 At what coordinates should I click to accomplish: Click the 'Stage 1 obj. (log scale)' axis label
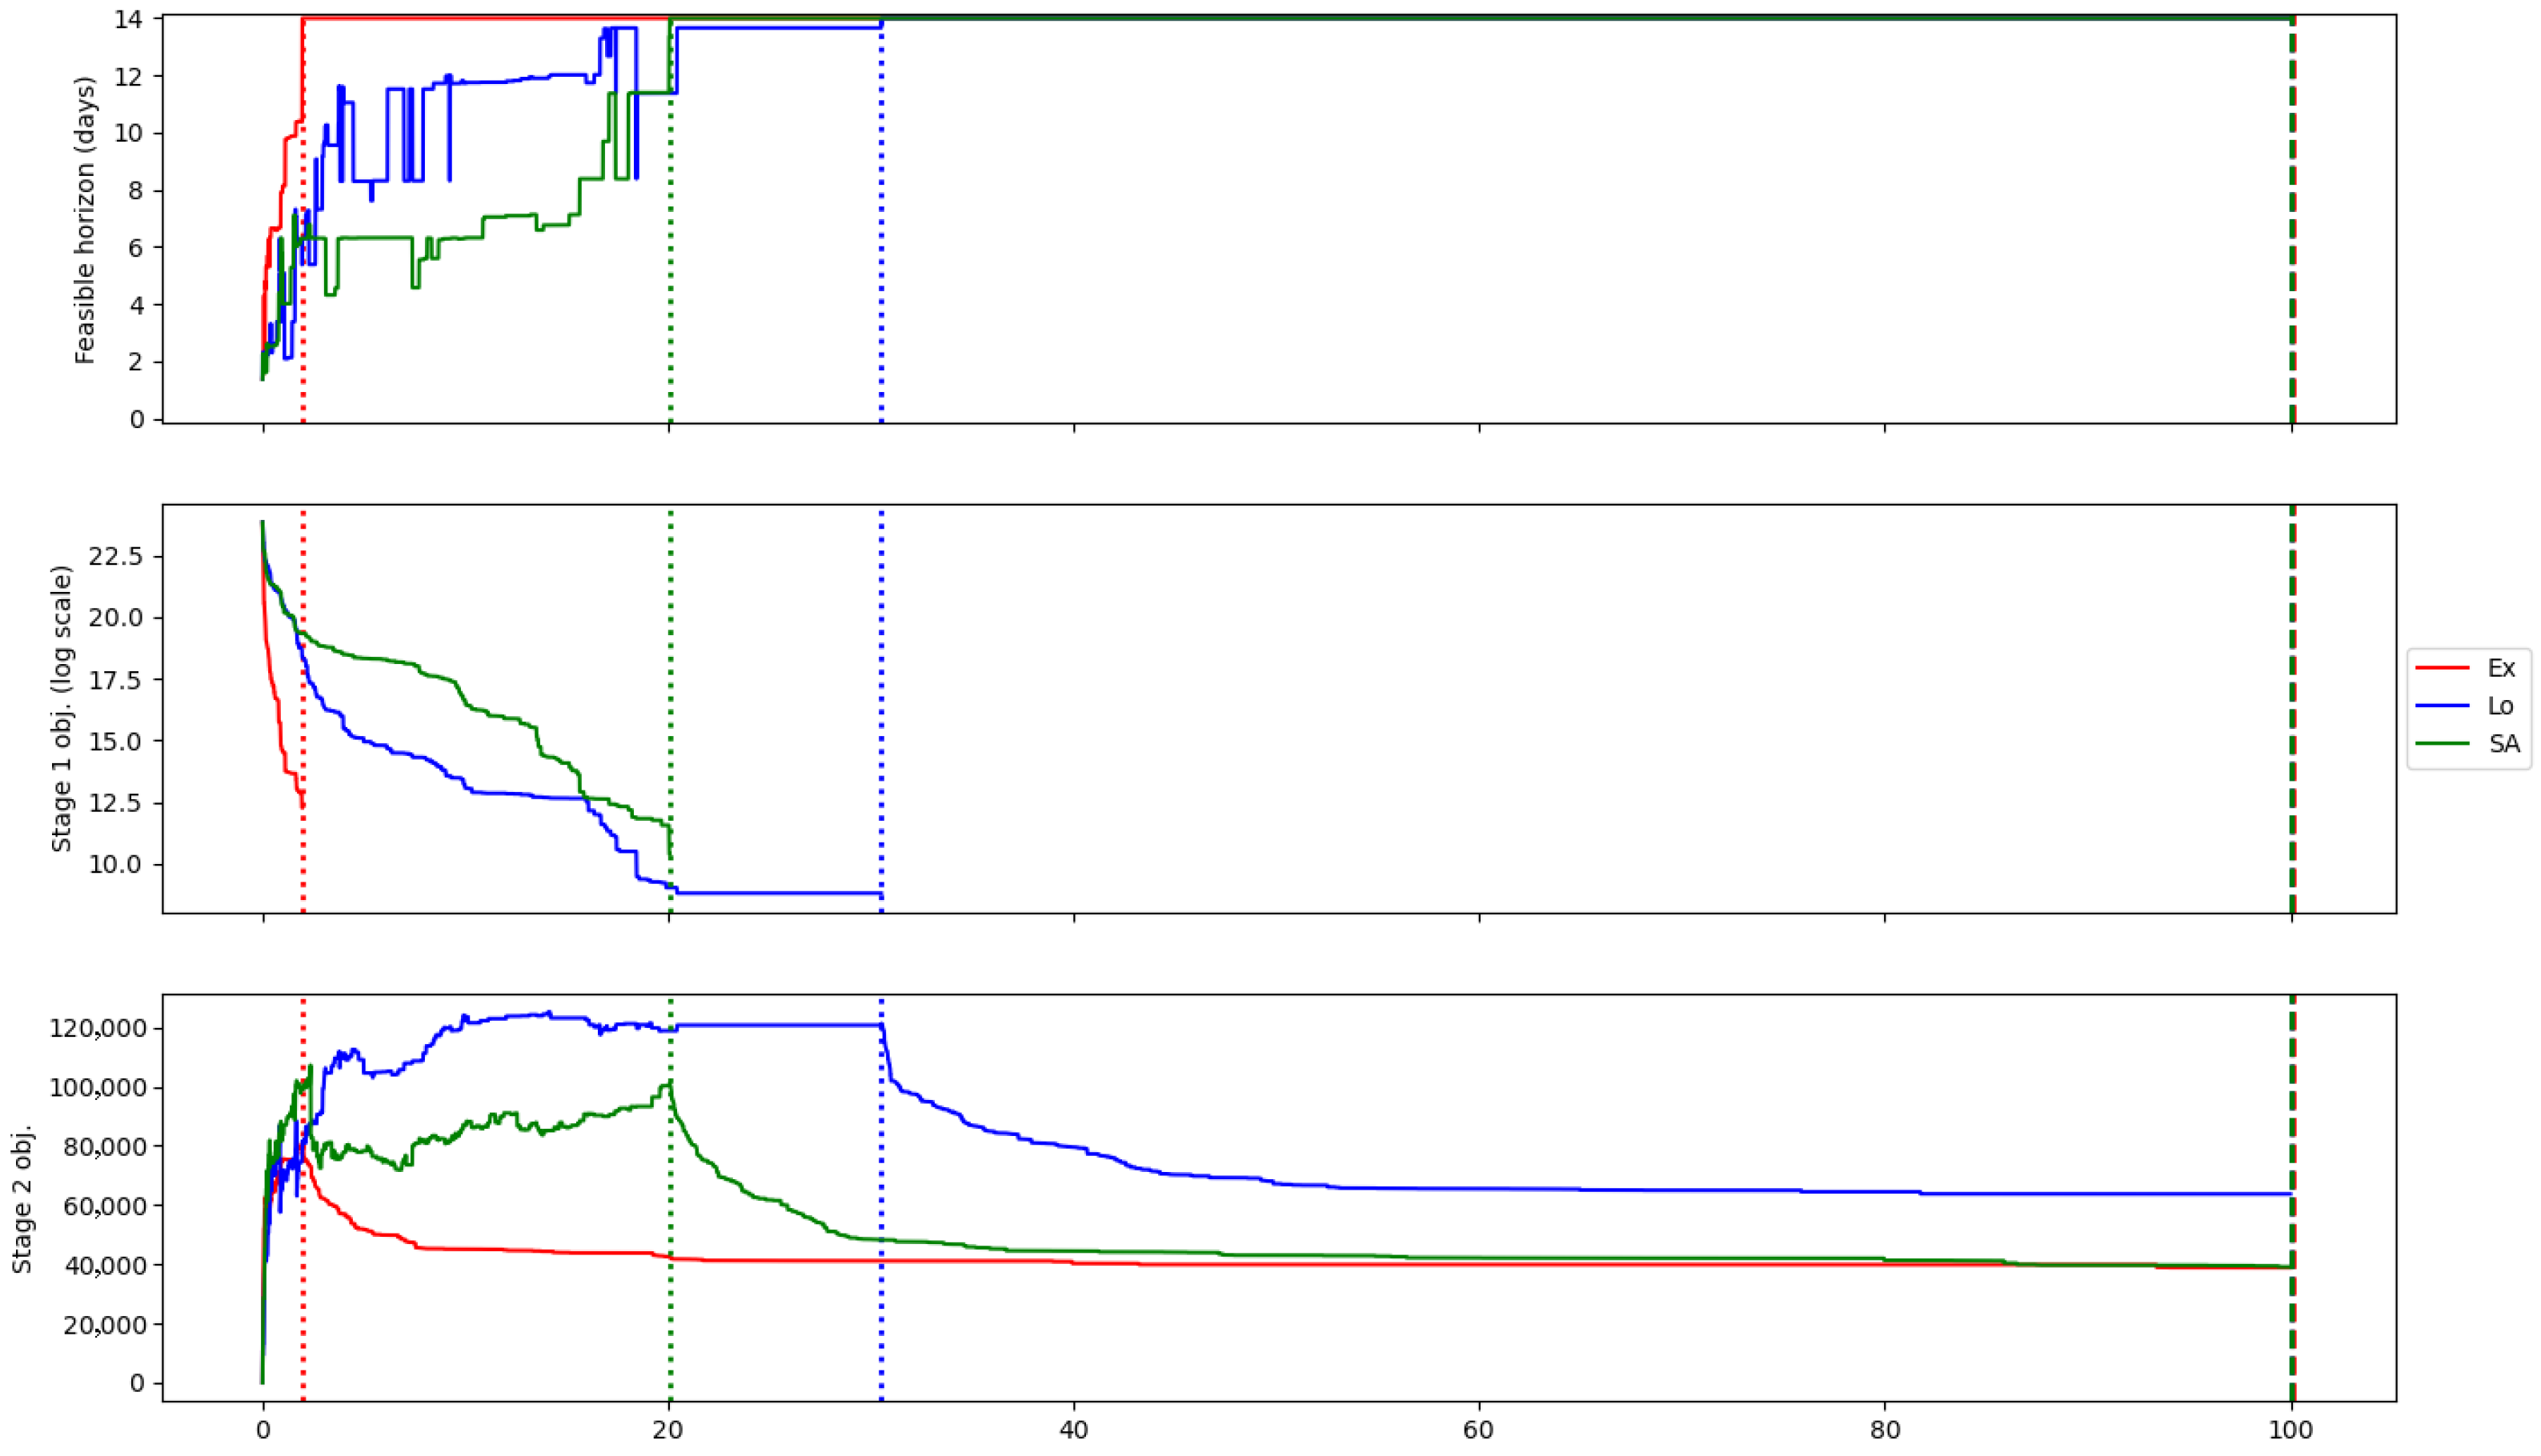click(x=62, y=709)
